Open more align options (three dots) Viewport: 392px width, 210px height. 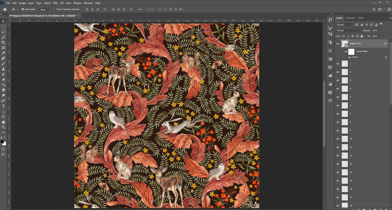pyautogui.click(x=140, y=9)
